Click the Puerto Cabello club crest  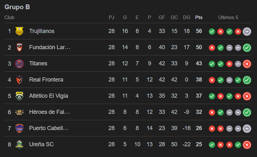[x=19, y=128]
